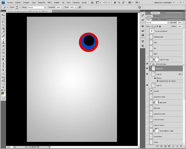Hide the Capa 31 layer

click(147, 85)
